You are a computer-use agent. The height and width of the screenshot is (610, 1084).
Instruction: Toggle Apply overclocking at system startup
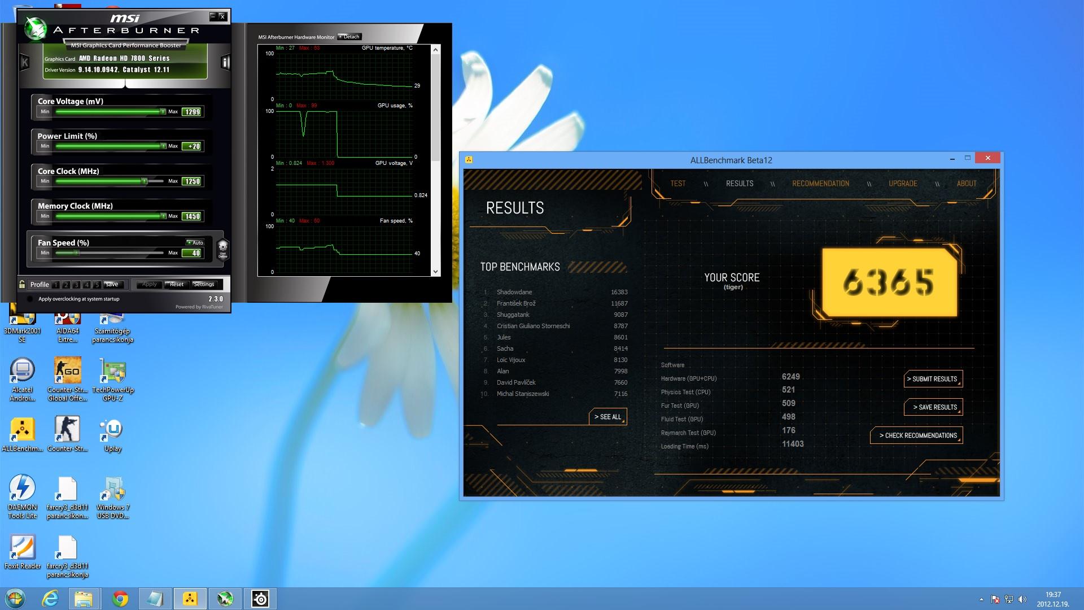tap(30, 299)
